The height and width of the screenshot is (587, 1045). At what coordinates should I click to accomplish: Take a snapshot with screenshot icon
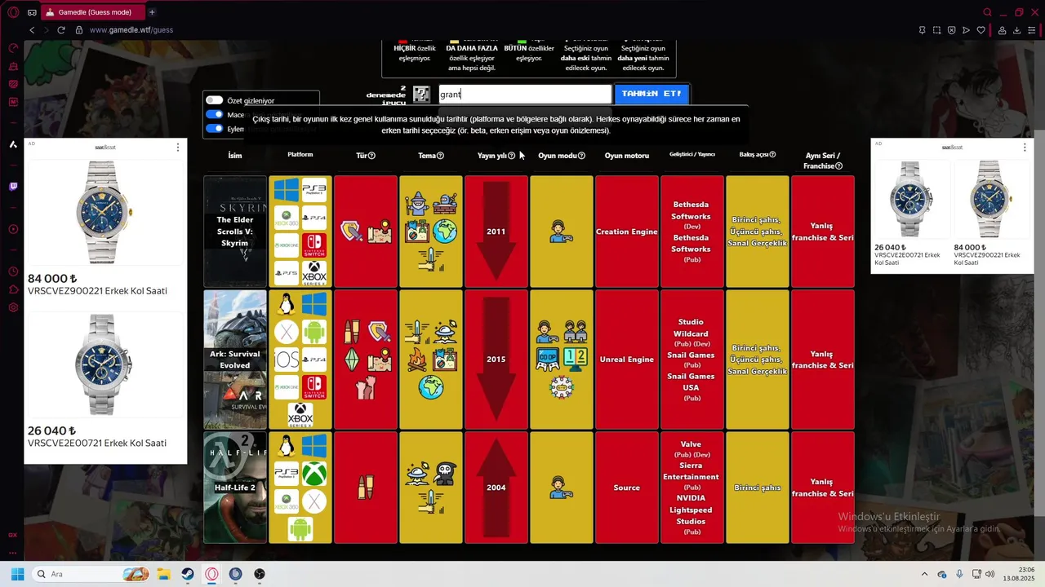pyautogui.click(x=936, y=30)
